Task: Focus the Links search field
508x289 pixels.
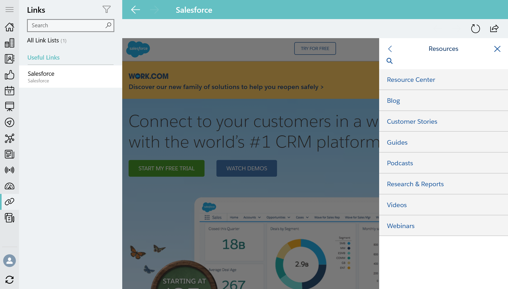Action: click(x=66, y=25)
